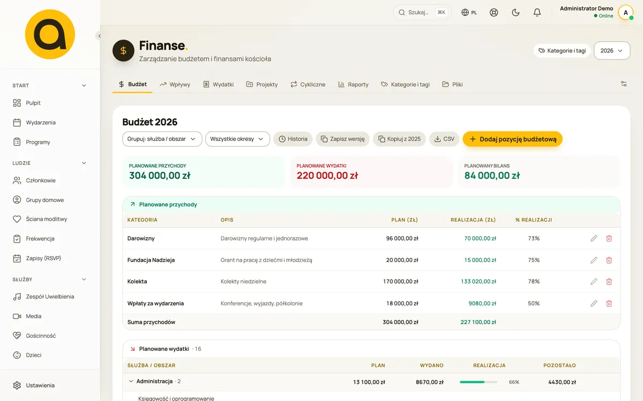Screen dimensions: 643x401
Task: Open the view settings sliders icon
Action: point(624,84)
